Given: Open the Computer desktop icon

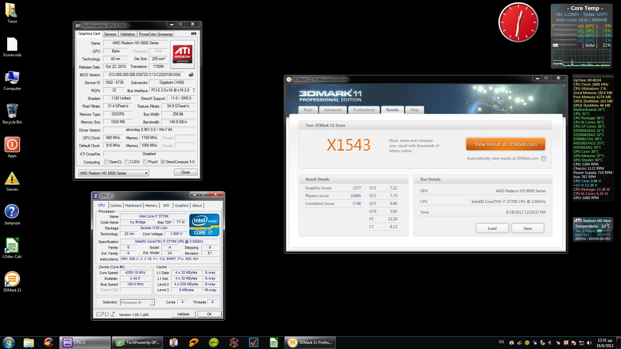Looking at the screenshot, I should pyautogui.click(x=12, y=81).
